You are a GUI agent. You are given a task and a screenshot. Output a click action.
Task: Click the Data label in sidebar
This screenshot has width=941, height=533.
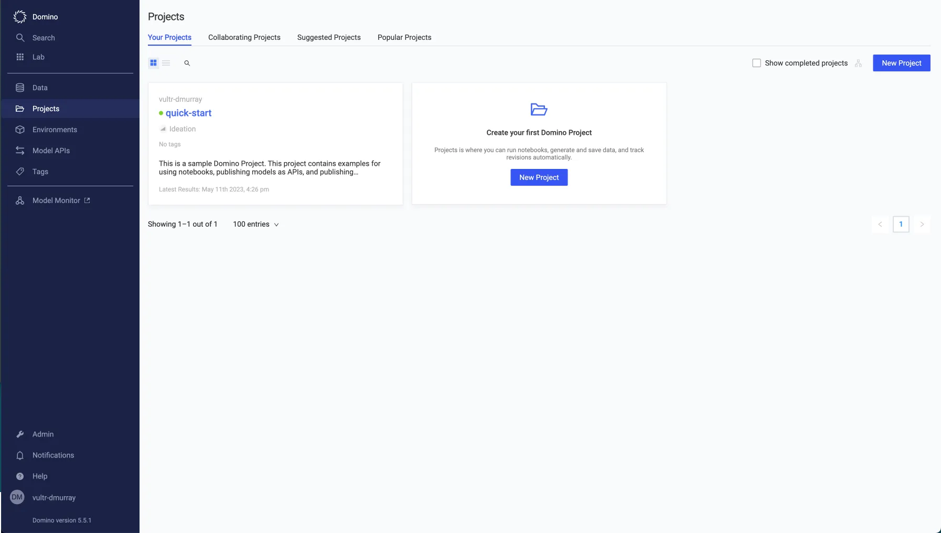pyautogui.click(x=40, y=88)
